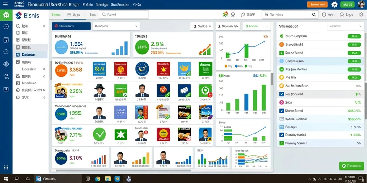367x183 pixels.
Task: Toggle green switch beside Per co Teend
Action: [354, 53]
